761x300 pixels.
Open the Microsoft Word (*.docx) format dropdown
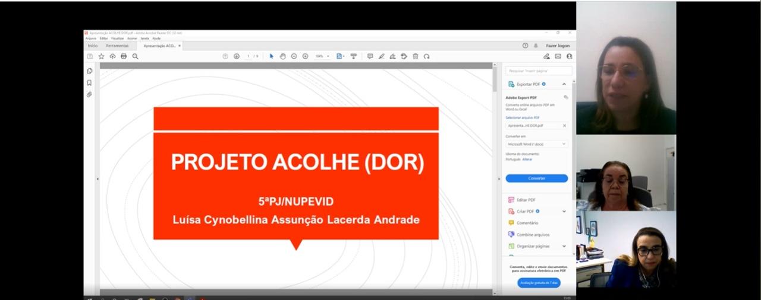[x=537, y=144]
